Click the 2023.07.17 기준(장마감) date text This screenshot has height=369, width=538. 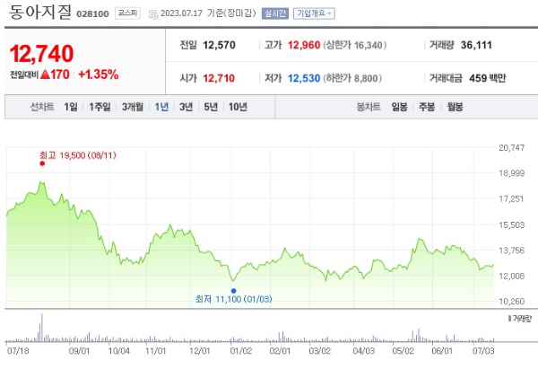click(x=208, y=13)
